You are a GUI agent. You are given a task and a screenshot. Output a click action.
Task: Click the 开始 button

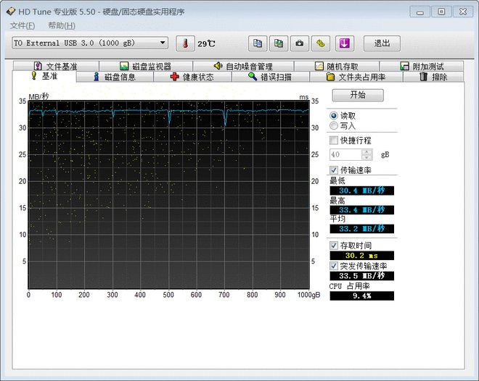[358, 95]
